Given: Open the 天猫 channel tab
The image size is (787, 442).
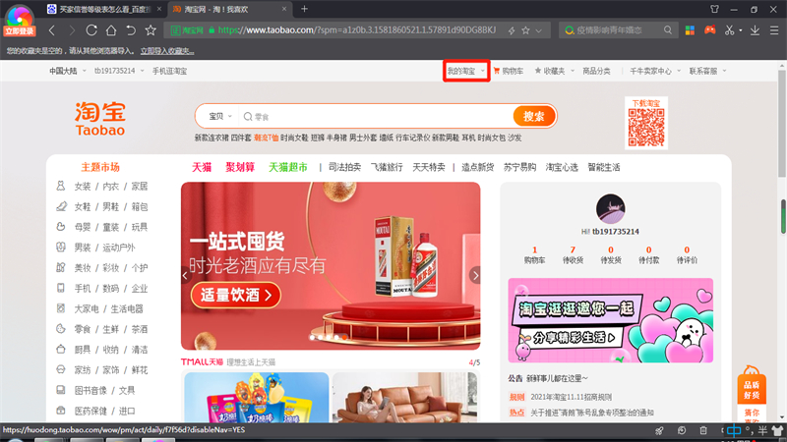Looking at the screenshot, I should 202,167.
